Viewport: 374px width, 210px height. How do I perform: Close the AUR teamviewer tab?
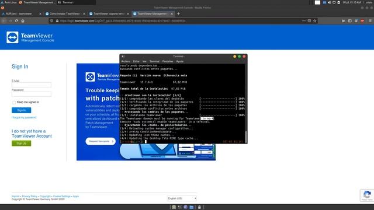[40, 14]
